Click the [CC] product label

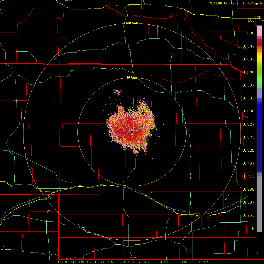tap(251, 21)
